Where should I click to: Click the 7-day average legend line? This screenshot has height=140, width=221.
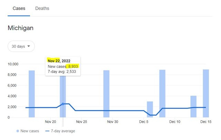[47, 131]
